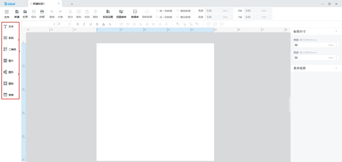Screen dimensions: 342x162
Task: Pick the 图形 (Shape) tool
Action: [9, 72]
